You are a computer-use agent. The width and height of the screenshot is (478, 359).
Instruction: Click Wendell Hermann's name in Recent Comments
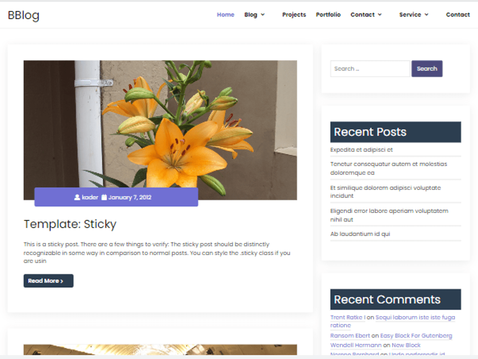[x=356, y=345]
